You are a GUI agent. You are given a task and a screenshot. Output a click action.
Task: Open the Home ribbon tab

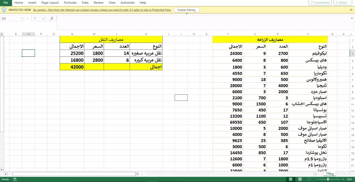click(19, 3)
